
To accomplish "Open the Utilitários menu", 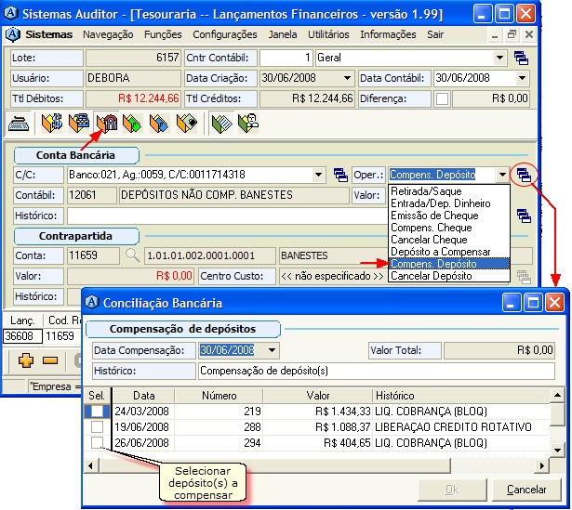I will click(328, 34).
